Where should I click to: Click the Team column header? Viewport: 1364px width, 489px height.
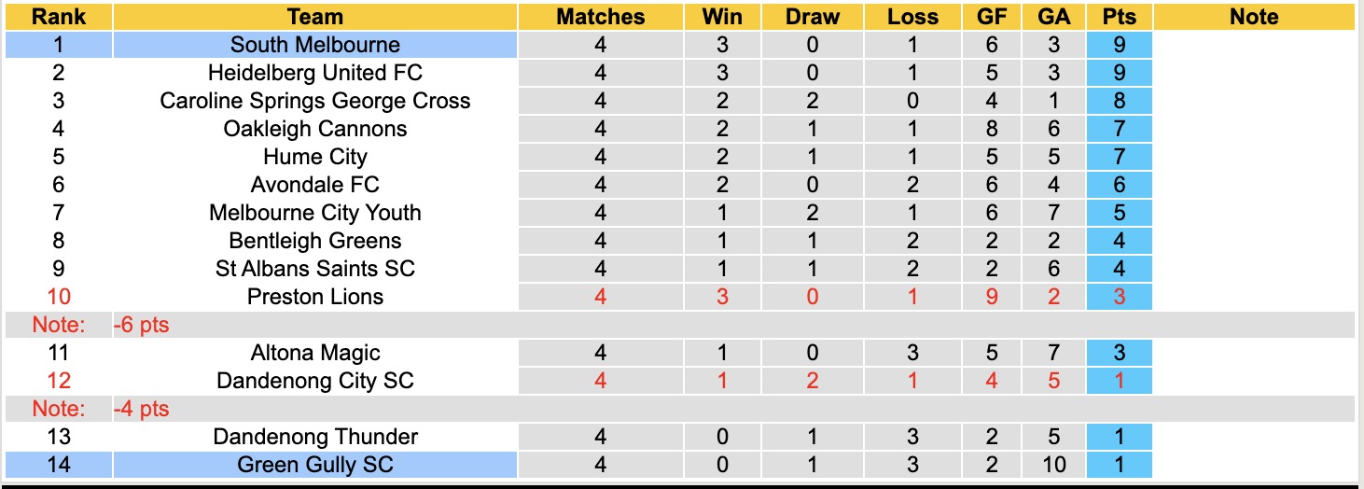tap(315, 17)
